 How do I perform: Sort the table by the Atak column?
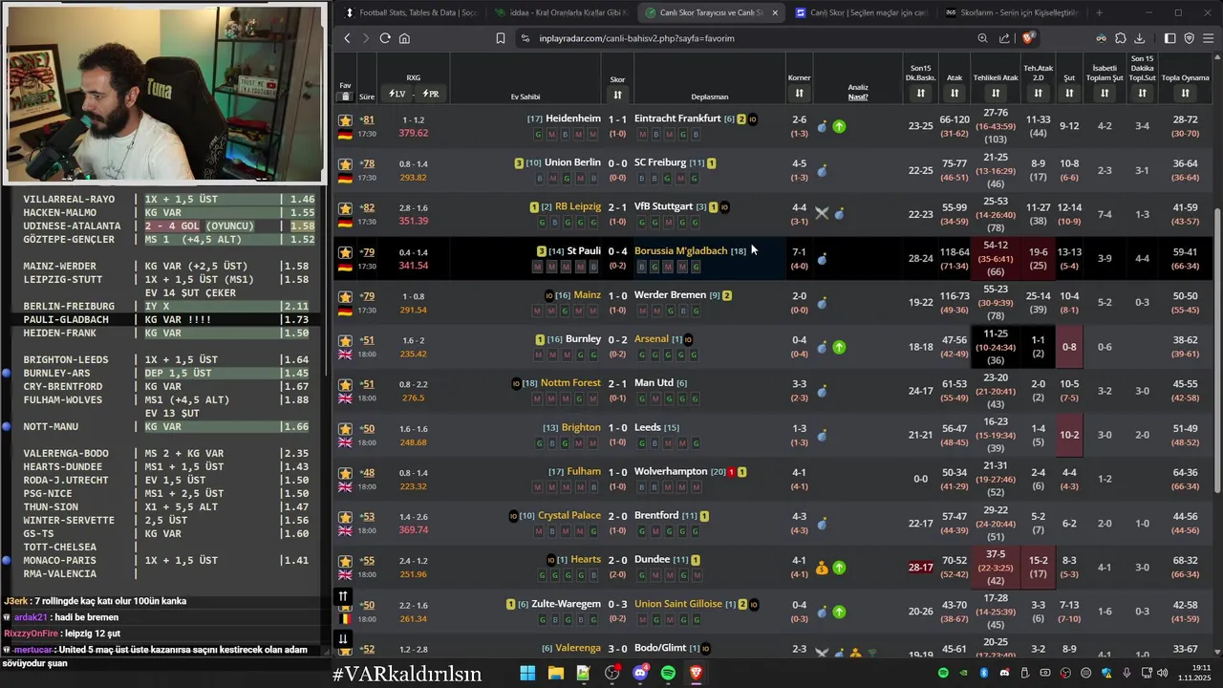coord(955,94)
